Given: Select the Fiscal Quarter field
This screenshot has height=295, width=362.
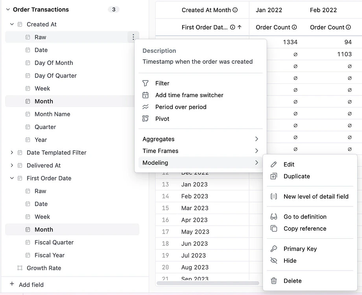Looking at the screenshot, I should click(72, 242).
